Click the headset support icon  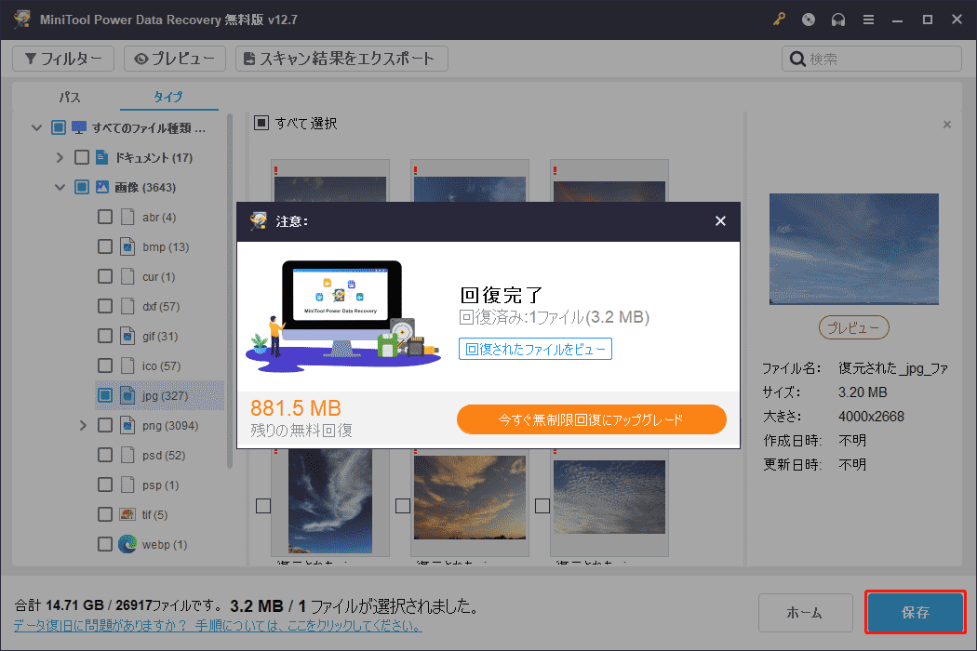[x=838, y=19]
